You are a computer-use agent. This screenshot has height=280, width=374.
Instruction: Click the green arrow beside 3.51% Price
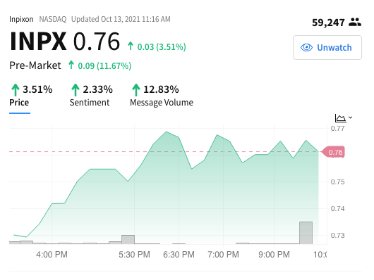pyautogui.click(x=16, y=90)
